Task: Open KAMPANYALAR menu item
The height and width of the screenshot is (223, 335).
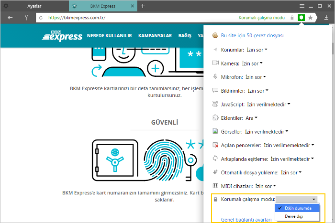Action: click(155, 36)
